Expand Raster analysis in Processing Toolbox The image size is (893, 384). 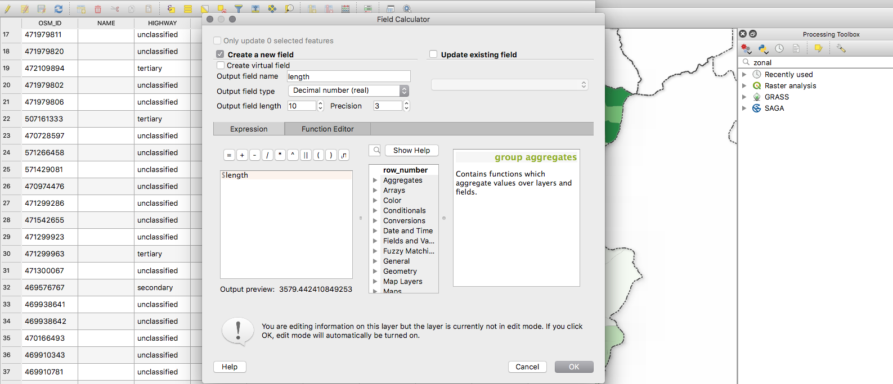tap(744, 86)
